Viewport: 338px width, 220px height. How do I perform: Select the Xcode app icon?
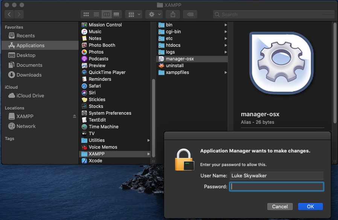(x=84, y=161)
